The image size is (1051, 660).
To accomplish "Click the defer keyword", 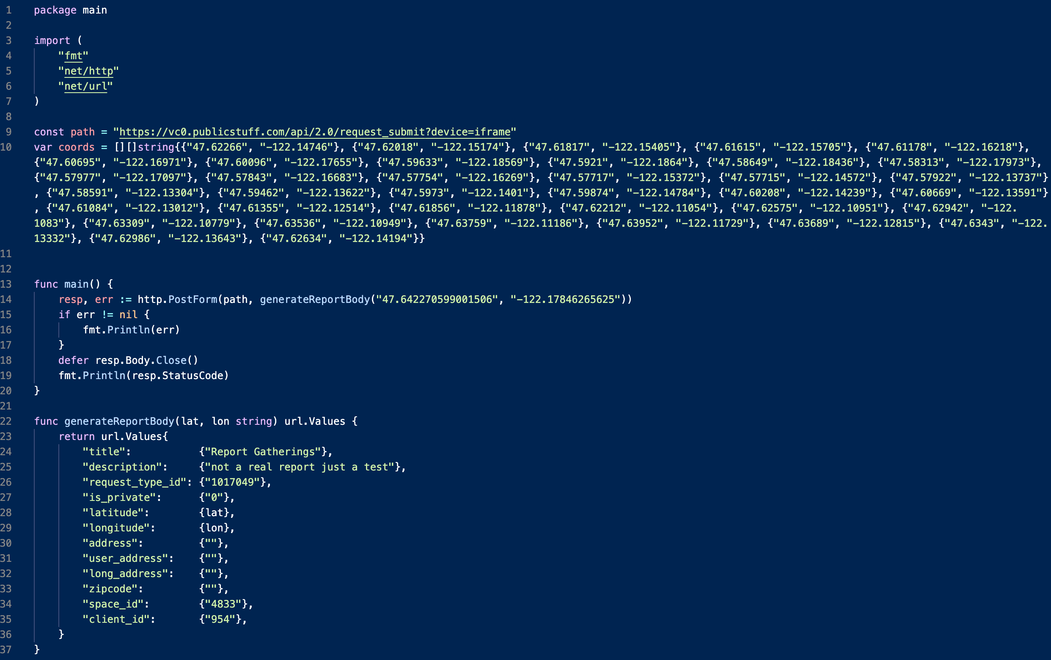I will pyautogui.click(x=73, y=360).
